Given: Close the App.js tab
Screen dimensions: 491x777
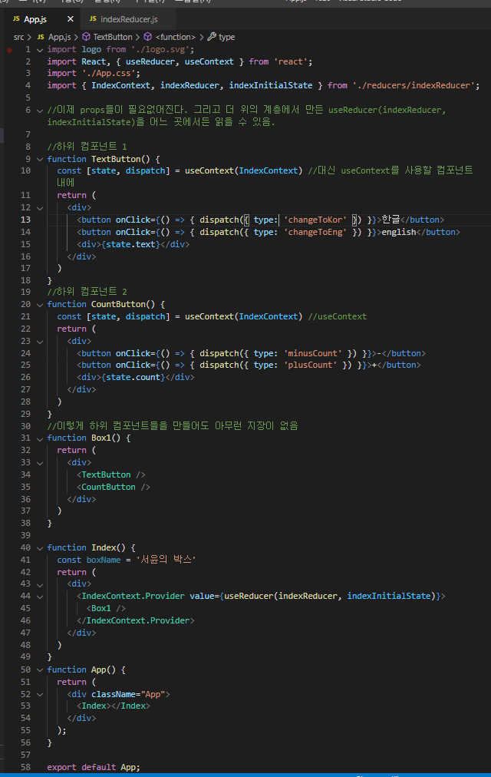Looking at the screenshot, I should tap(71, 19).
